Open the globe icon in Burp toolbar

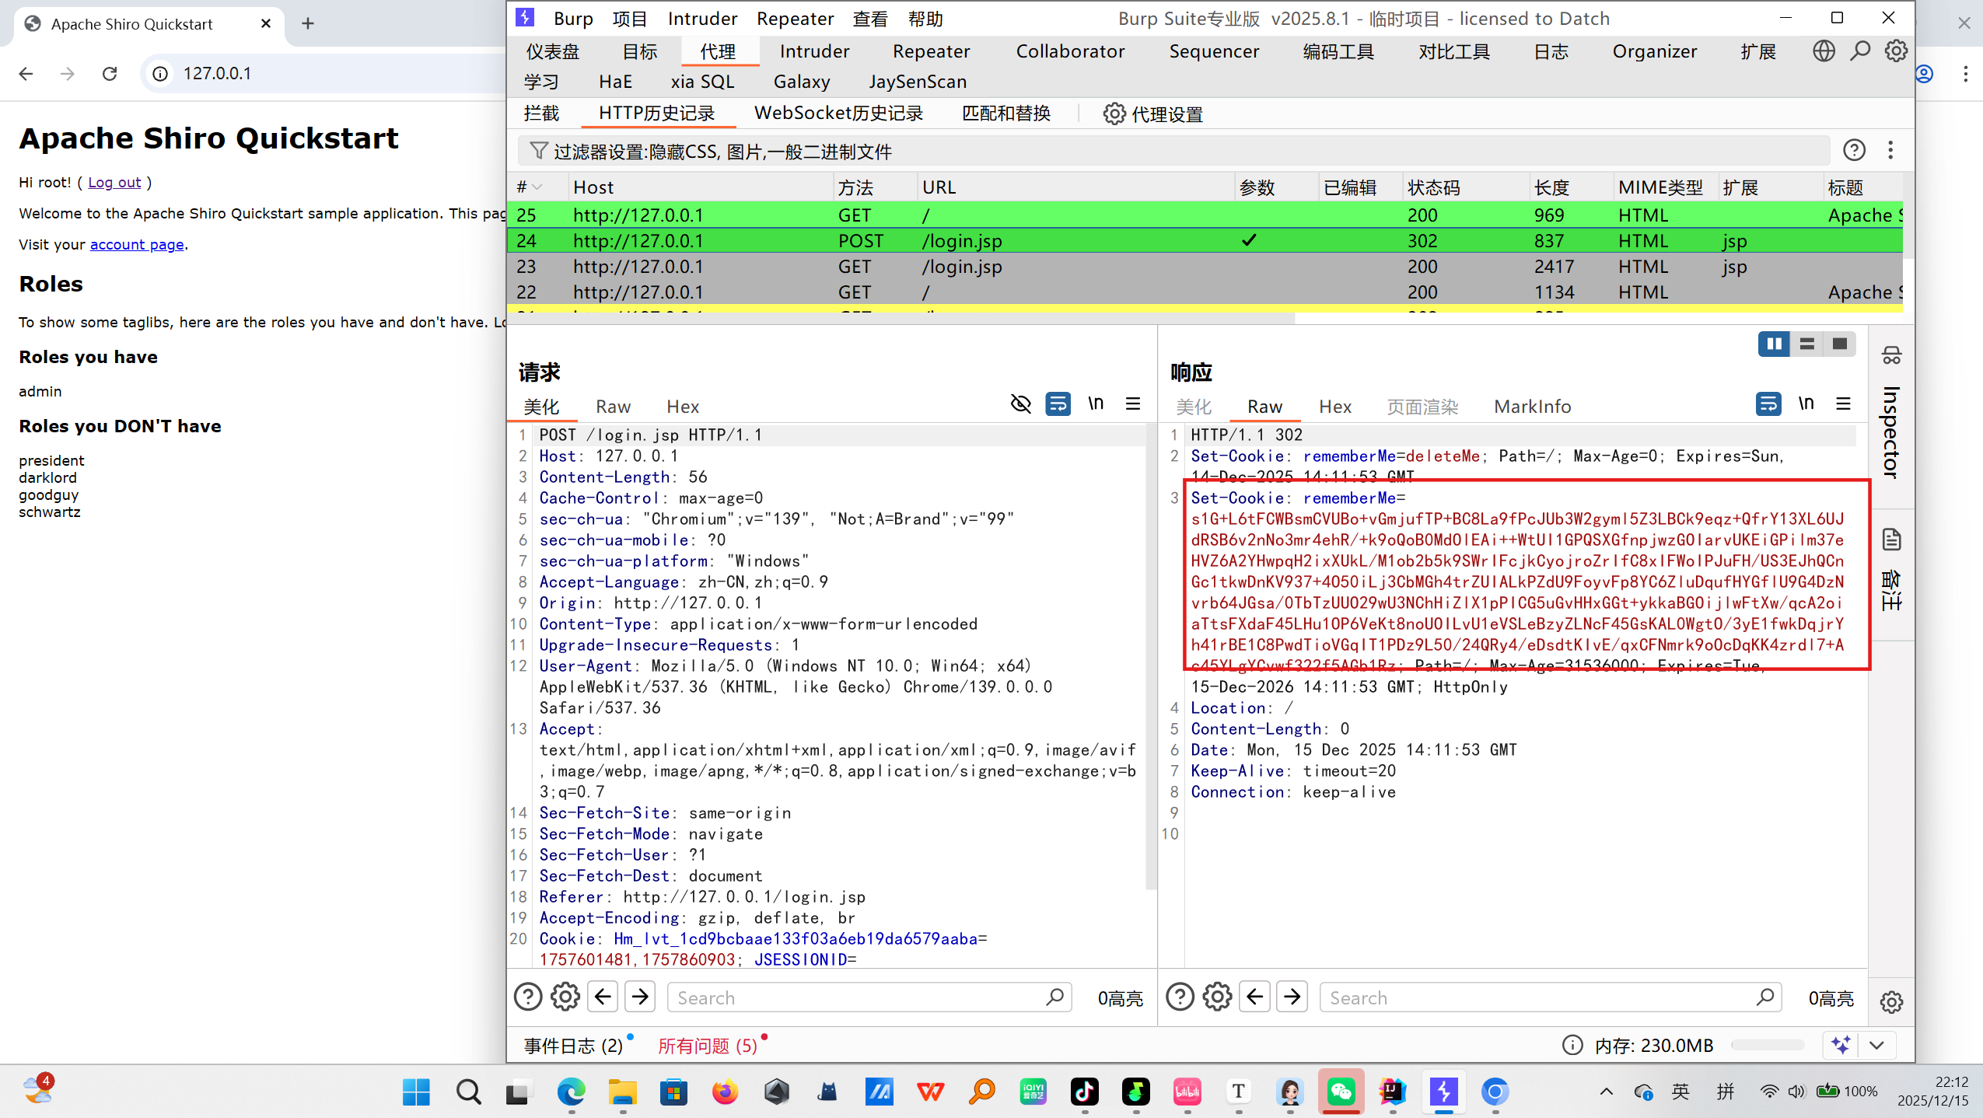(1824, 51)
